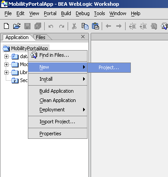Viewport: 168px width, 177px height.
Task: Click the Open folder toolbar icon
Action: pos(17,26)
